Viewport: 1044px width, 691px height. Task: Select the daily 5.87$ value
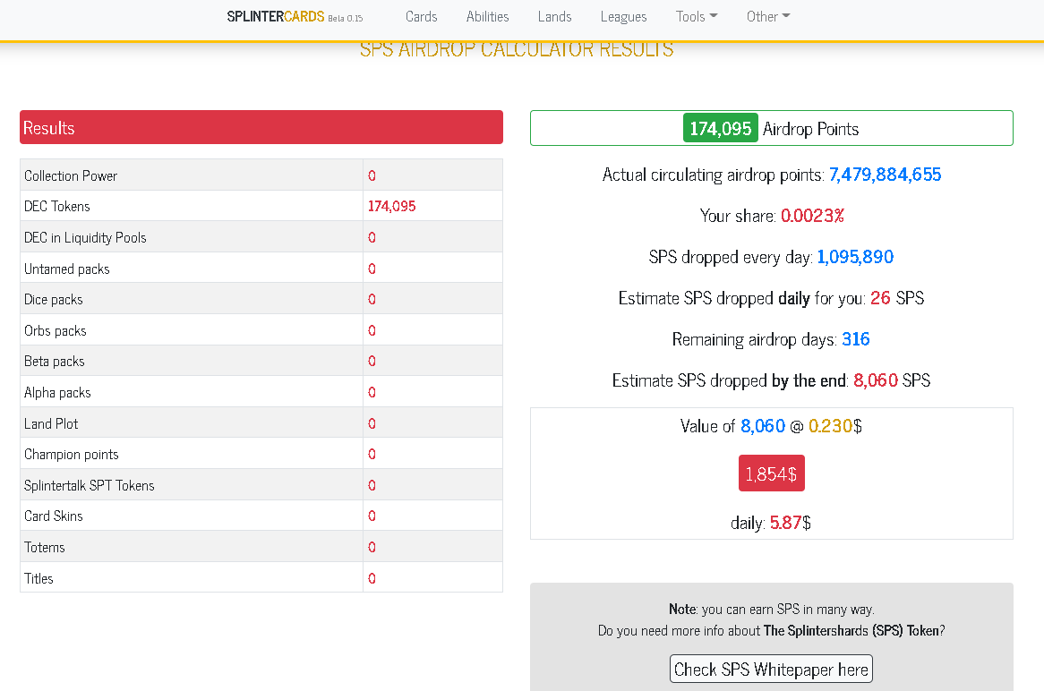coord(791,523)
